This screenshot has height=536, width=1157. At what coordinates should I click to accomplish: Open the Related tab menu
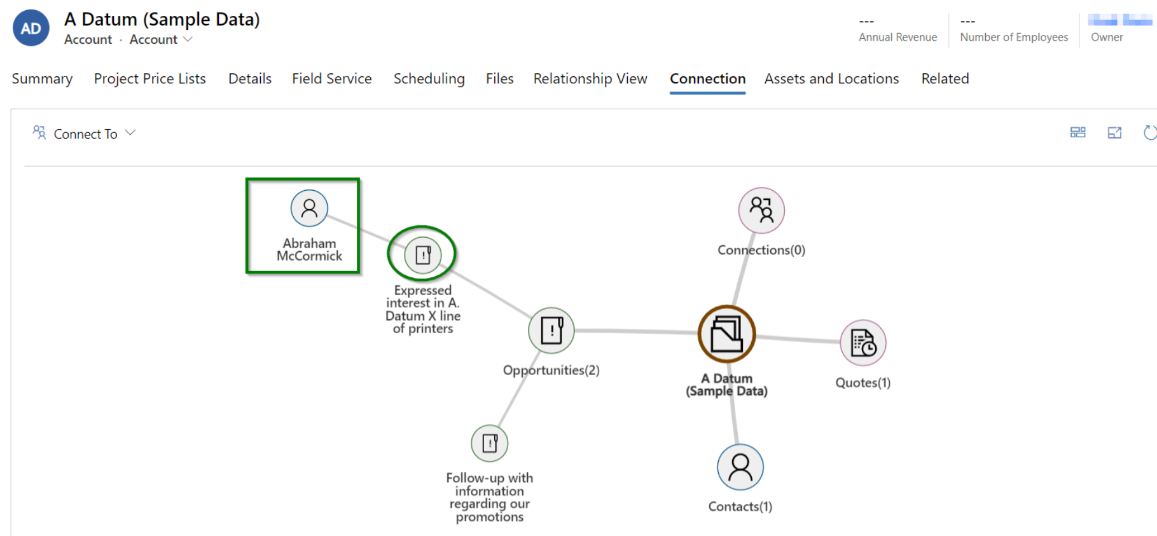coord(945,79)
